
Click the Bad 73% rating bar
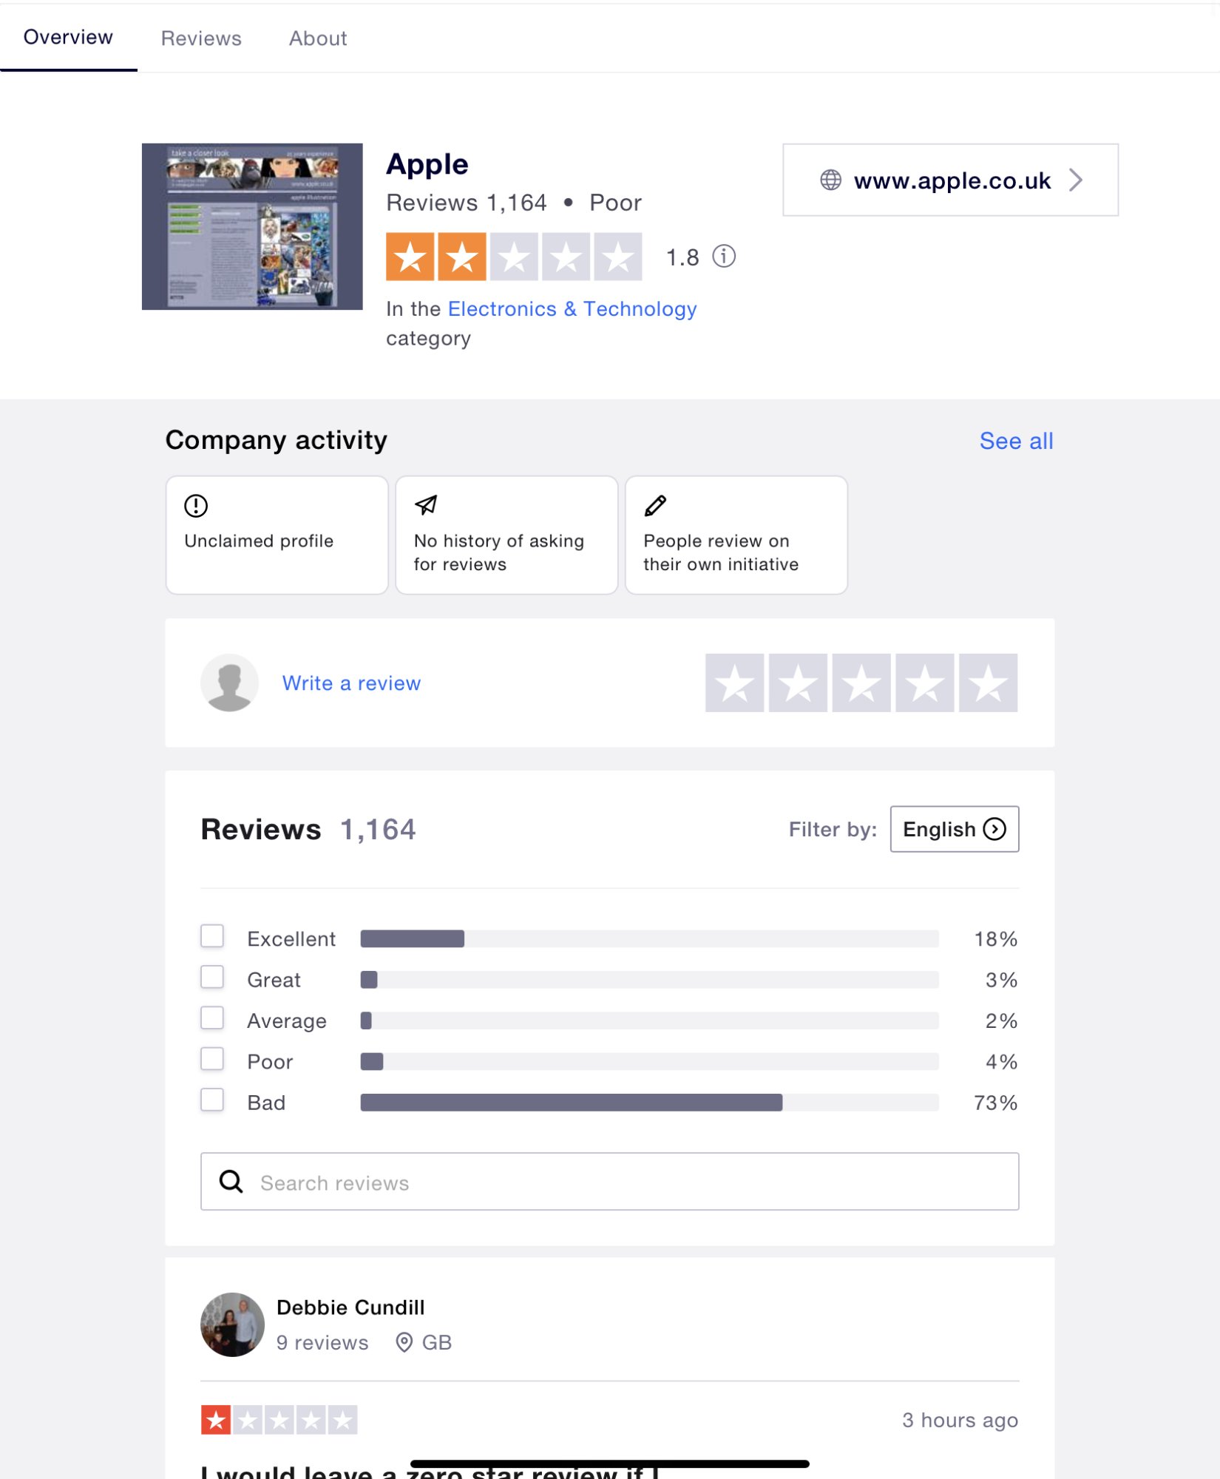pos(649,1103)
